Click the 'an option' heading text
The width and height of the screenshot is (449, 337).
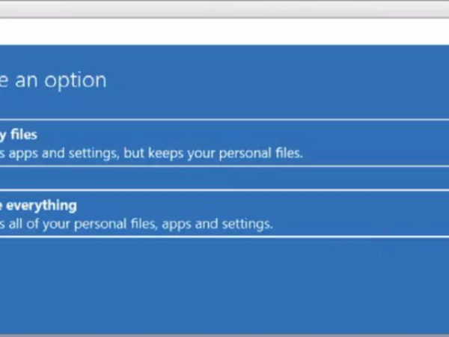(x=54, y=80)
